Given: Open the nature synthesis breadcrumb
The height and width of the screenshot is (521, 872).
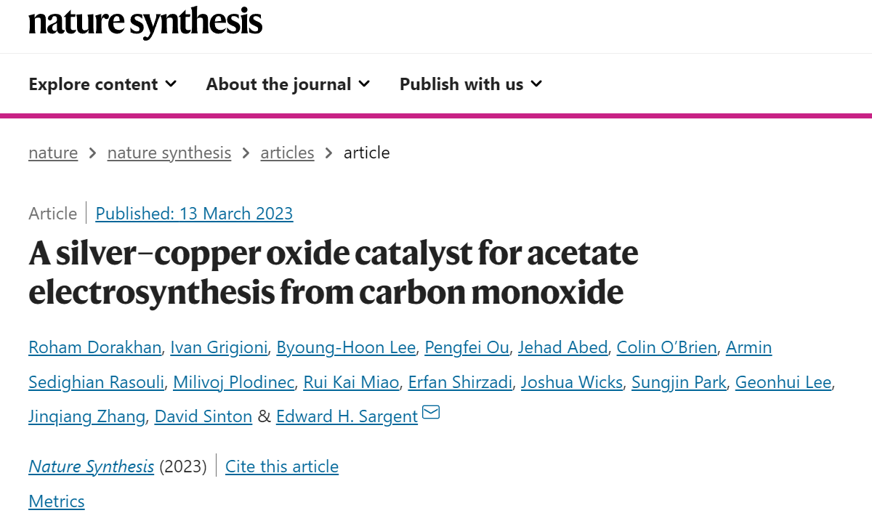Looking at the screenshot, I should [169, 153].
